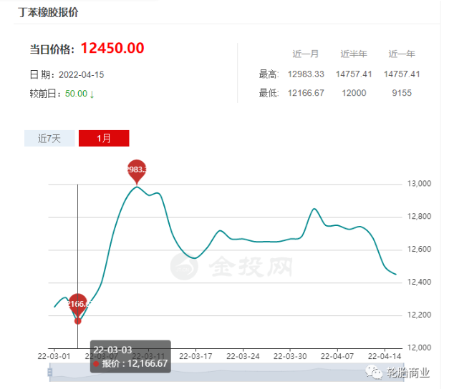Screen dimensions: 449x389
Task: Click the 22-03-24 axis label
Action: point(243,356)
